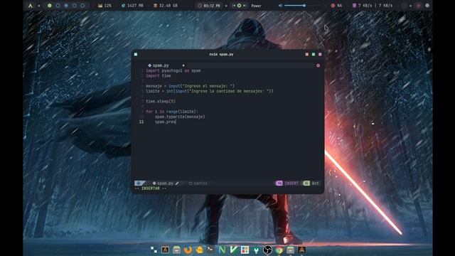Click the modified dot on the spam.py tab
The height and width of the screenshot is (256, 455).
coord(183,65)
